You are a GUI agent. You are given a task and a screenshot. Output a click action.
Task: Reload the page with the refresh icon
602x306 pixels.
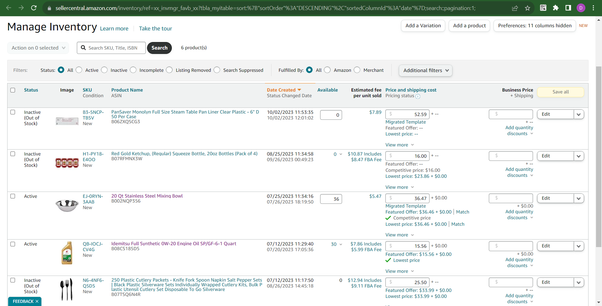[x=34, y=8]
